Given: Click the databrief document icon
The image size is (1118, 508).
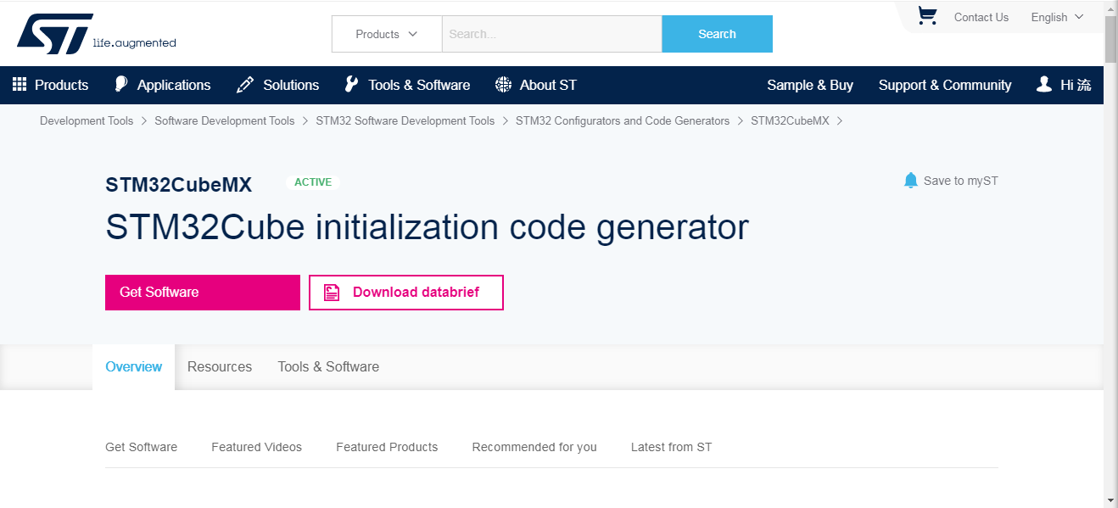Looking at the screenshot, I should (331, 292).
